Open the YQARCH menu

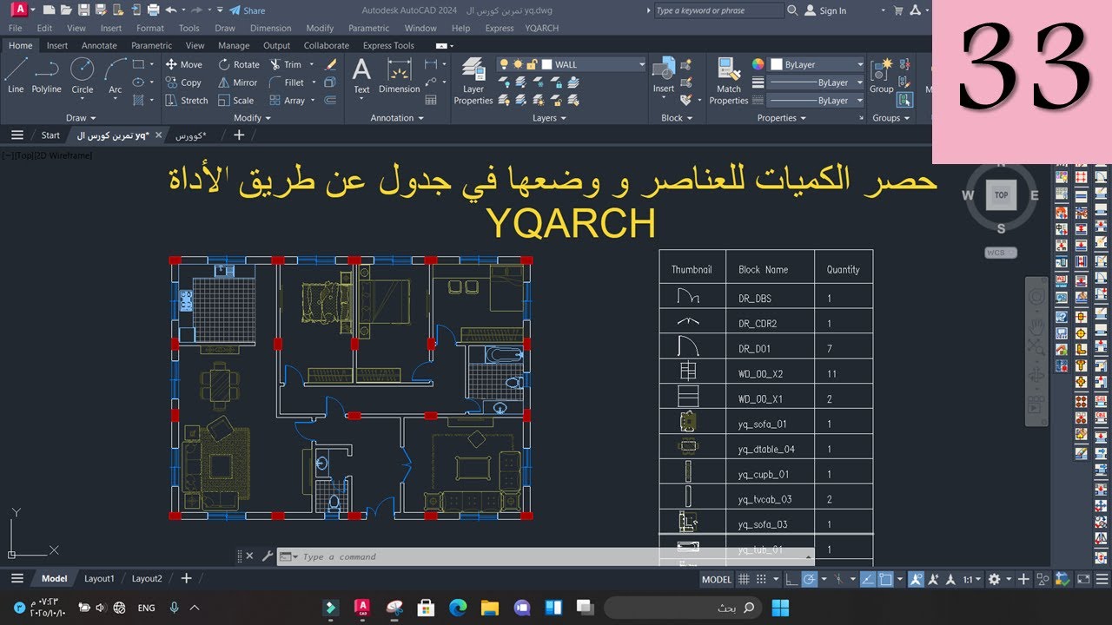pyautogui.click(x=542, y=28)
